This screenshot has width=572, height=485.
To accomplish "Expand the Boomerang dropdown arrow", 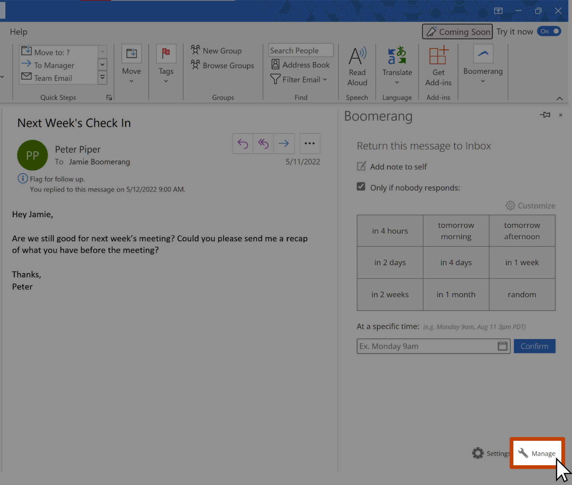I will pyautogui.click(x=483, y=81).
